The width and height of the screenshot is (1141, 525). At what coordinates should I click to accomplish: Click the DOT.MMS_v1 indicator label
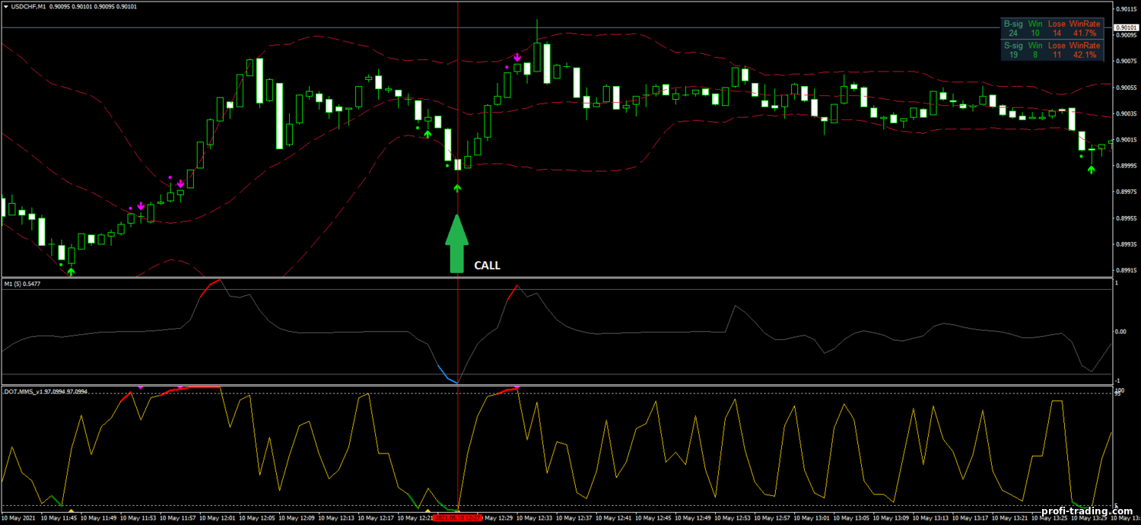pyautogui.click(x=24, y=392)
